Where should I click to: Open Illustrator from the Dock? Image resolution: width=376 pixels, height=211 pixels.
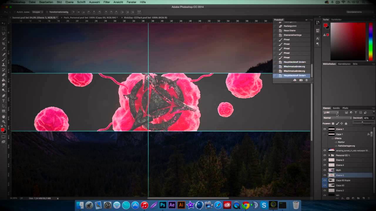tap(181, 205)
